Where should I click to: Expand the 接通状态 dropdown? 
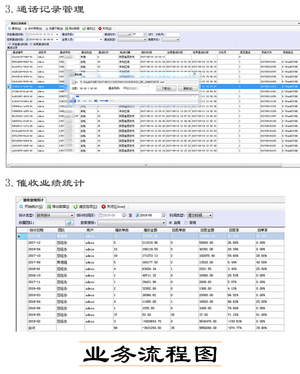coord(178,40)
